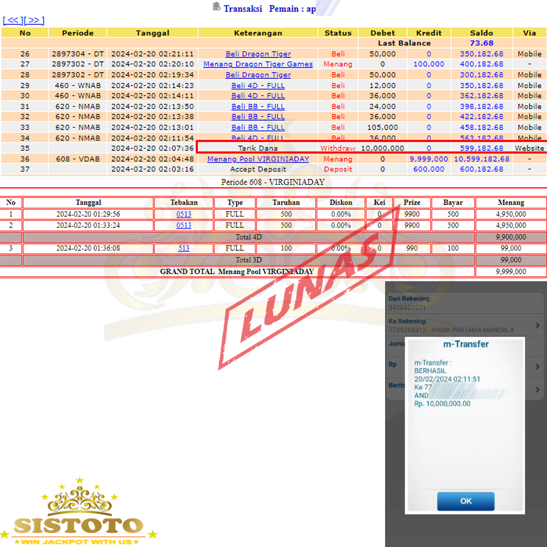Select the Tarik Dana withdraw row
Image resolution: width=547 pixels, height=547 pixels.
[258, 148]
